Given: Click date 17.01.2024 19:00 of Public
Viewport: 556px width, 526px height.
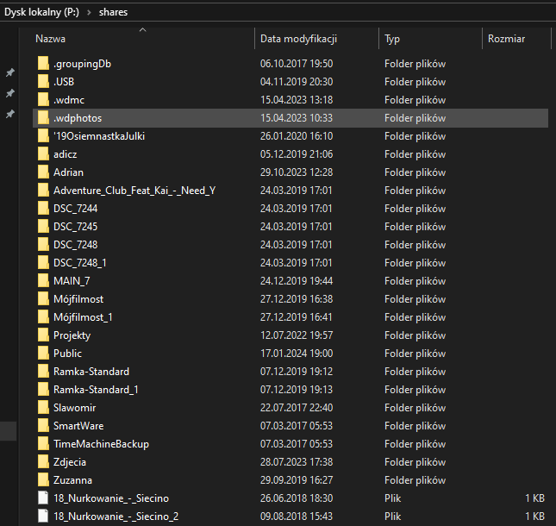Looking at the screenshot, I should (297, 354).
